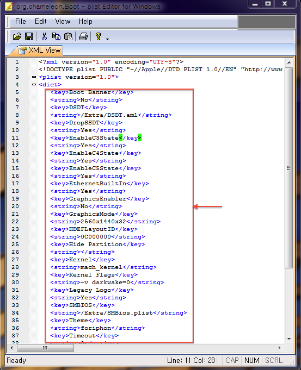The image size is (301, 370).
Task: Click the 2560x1440x32 string value
Action: tap(103, 222)
